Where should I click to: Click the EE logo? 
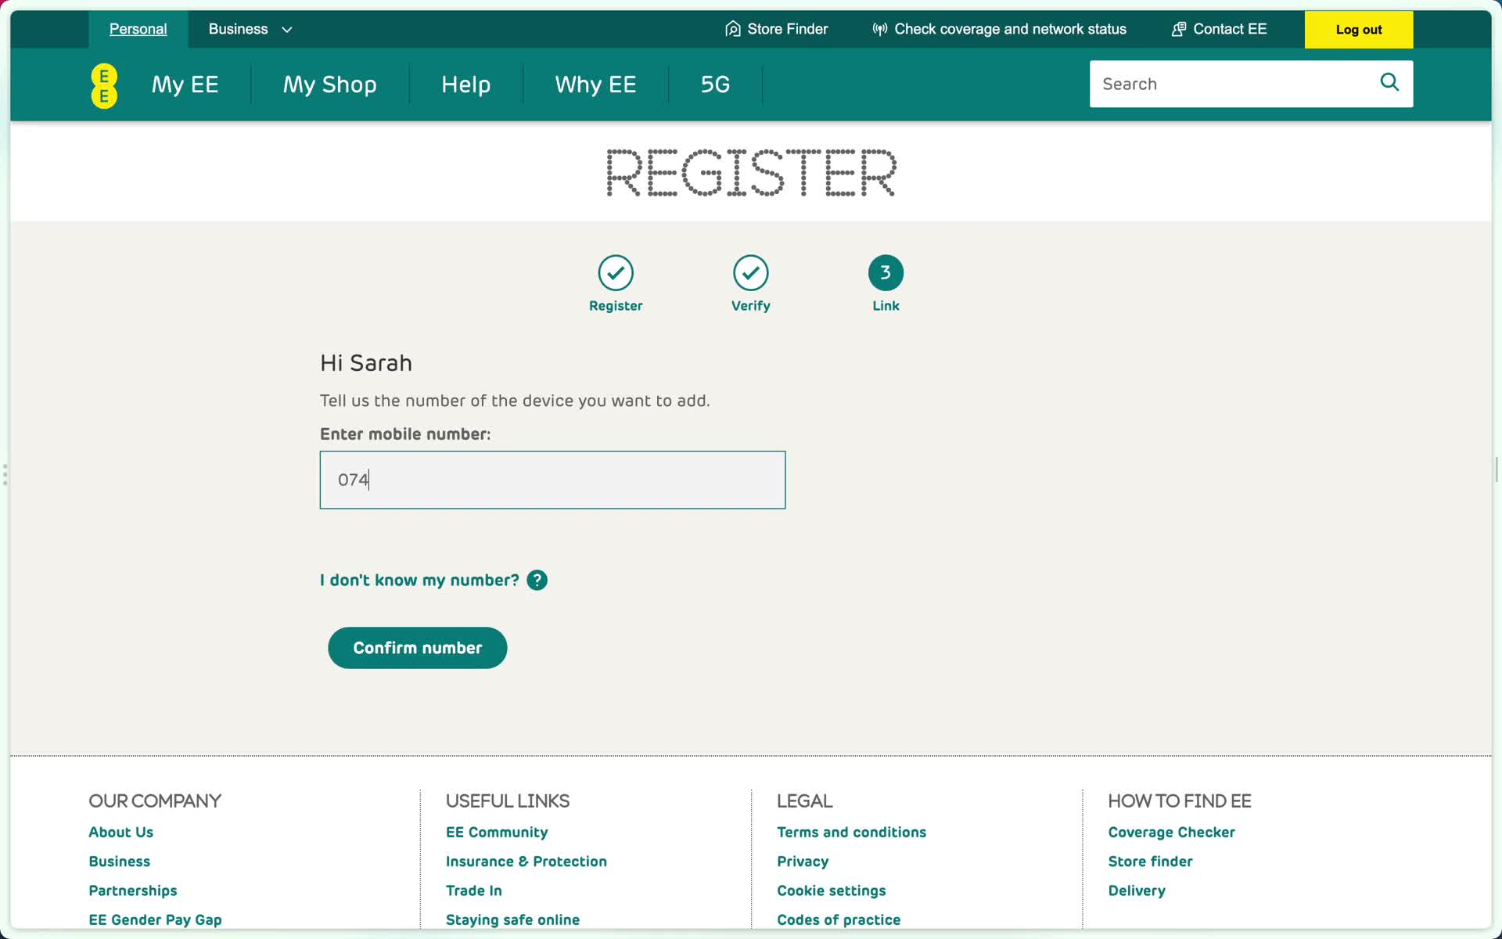point(104,85)
